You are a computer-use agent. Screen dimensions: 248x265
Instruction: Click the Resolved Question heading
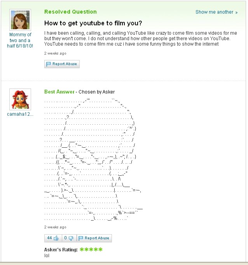(x=70, y=12)
